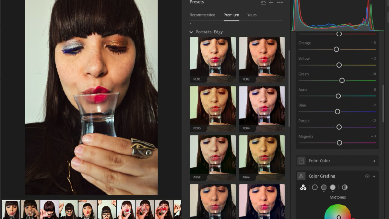This screenshot has width=389, height=219.
Task: Click the Green value +10
Action: [x=372, y=74]
